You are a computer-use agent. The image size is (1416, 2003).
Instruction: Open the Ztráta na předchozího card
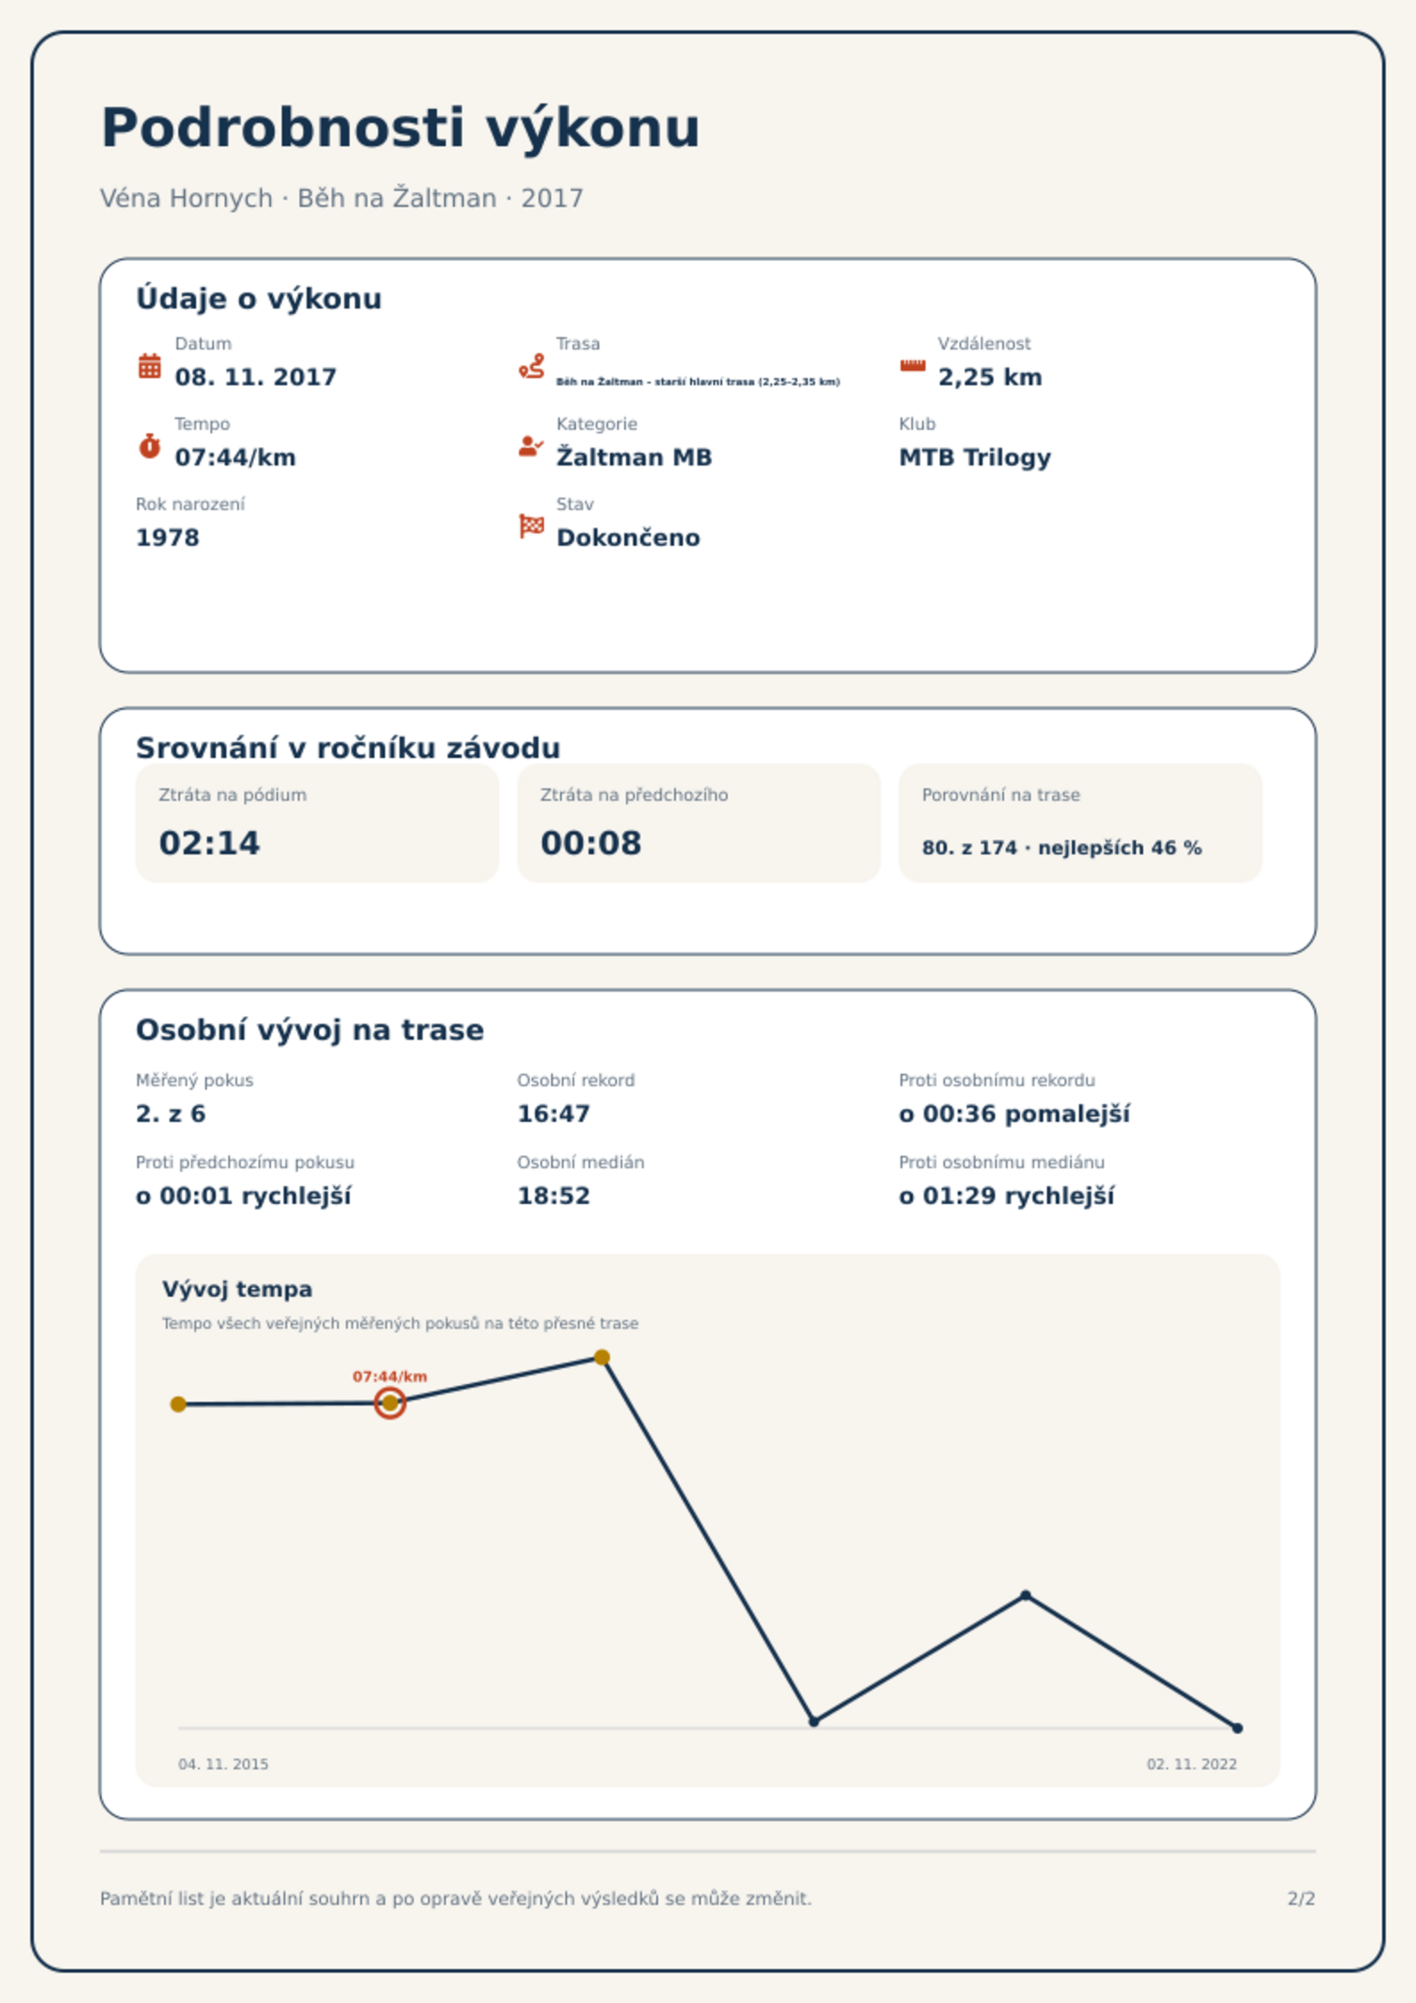(x=698, y=822)
